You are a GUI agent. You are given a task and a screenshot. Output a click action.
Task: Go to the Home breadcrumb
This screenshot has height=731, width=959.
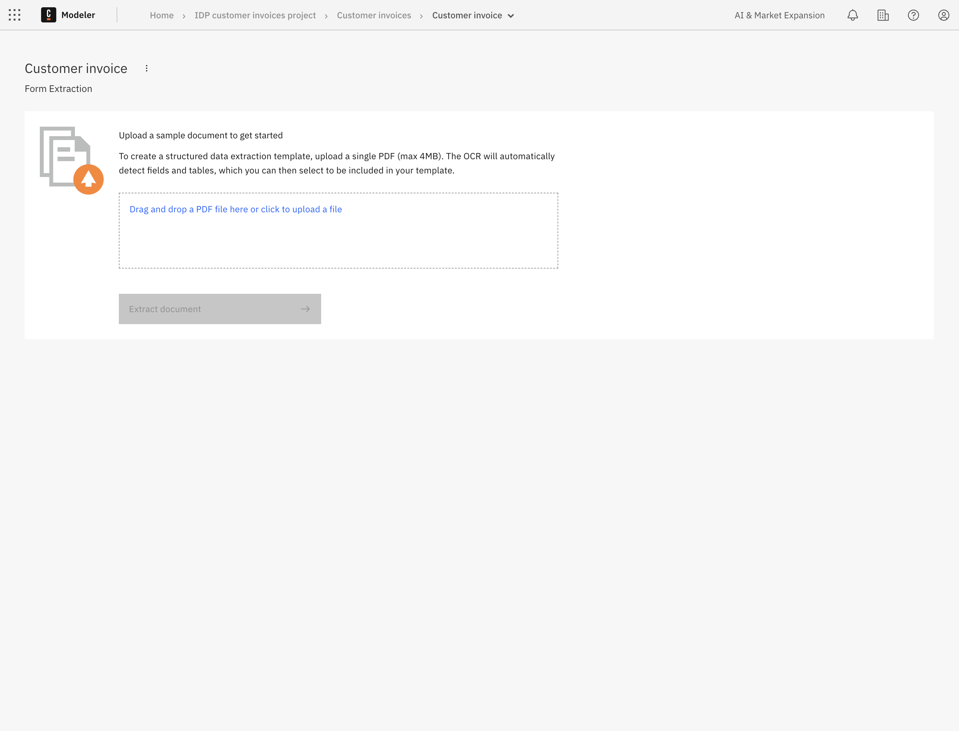click(162, 15)
